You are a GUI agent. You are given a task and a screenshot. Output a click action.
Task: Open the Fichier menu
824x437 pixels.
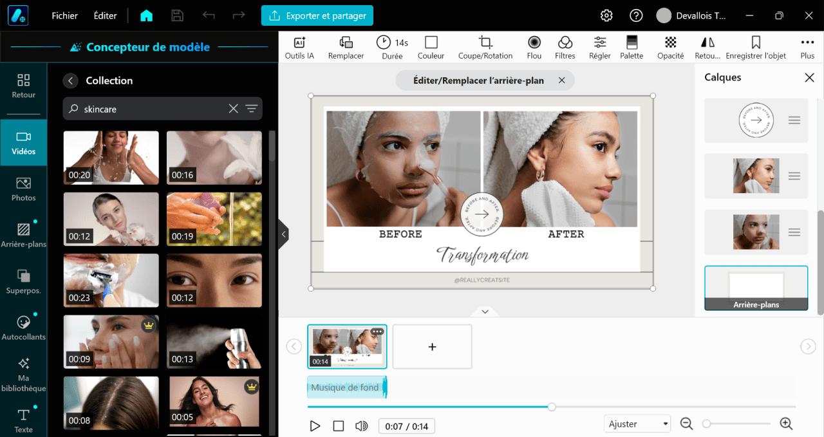point(65,15)
